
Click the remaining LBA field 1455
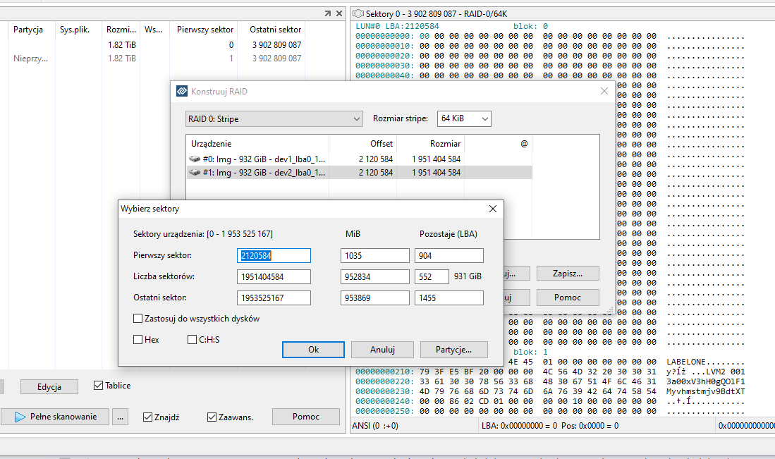coord(448,298)
